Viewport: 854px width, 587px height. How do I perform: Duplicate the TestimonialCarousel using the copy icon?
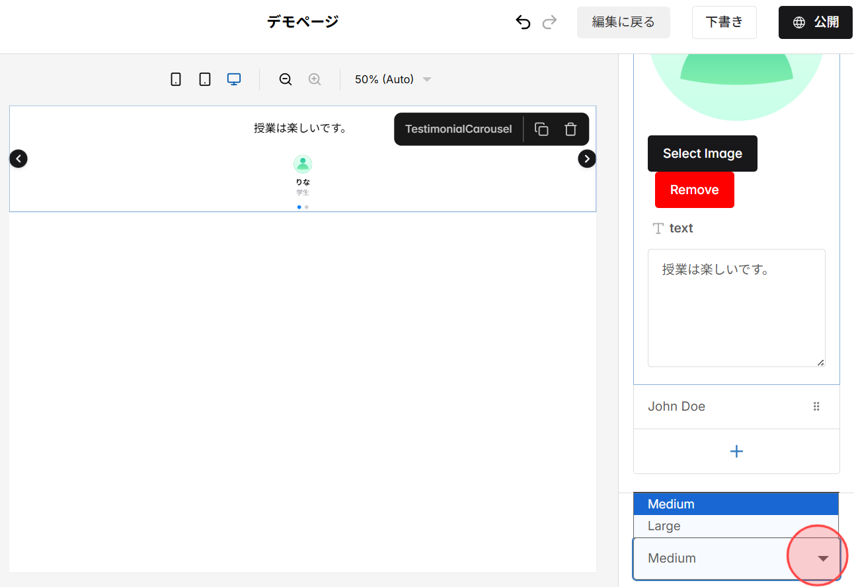(x=541, y=129)
